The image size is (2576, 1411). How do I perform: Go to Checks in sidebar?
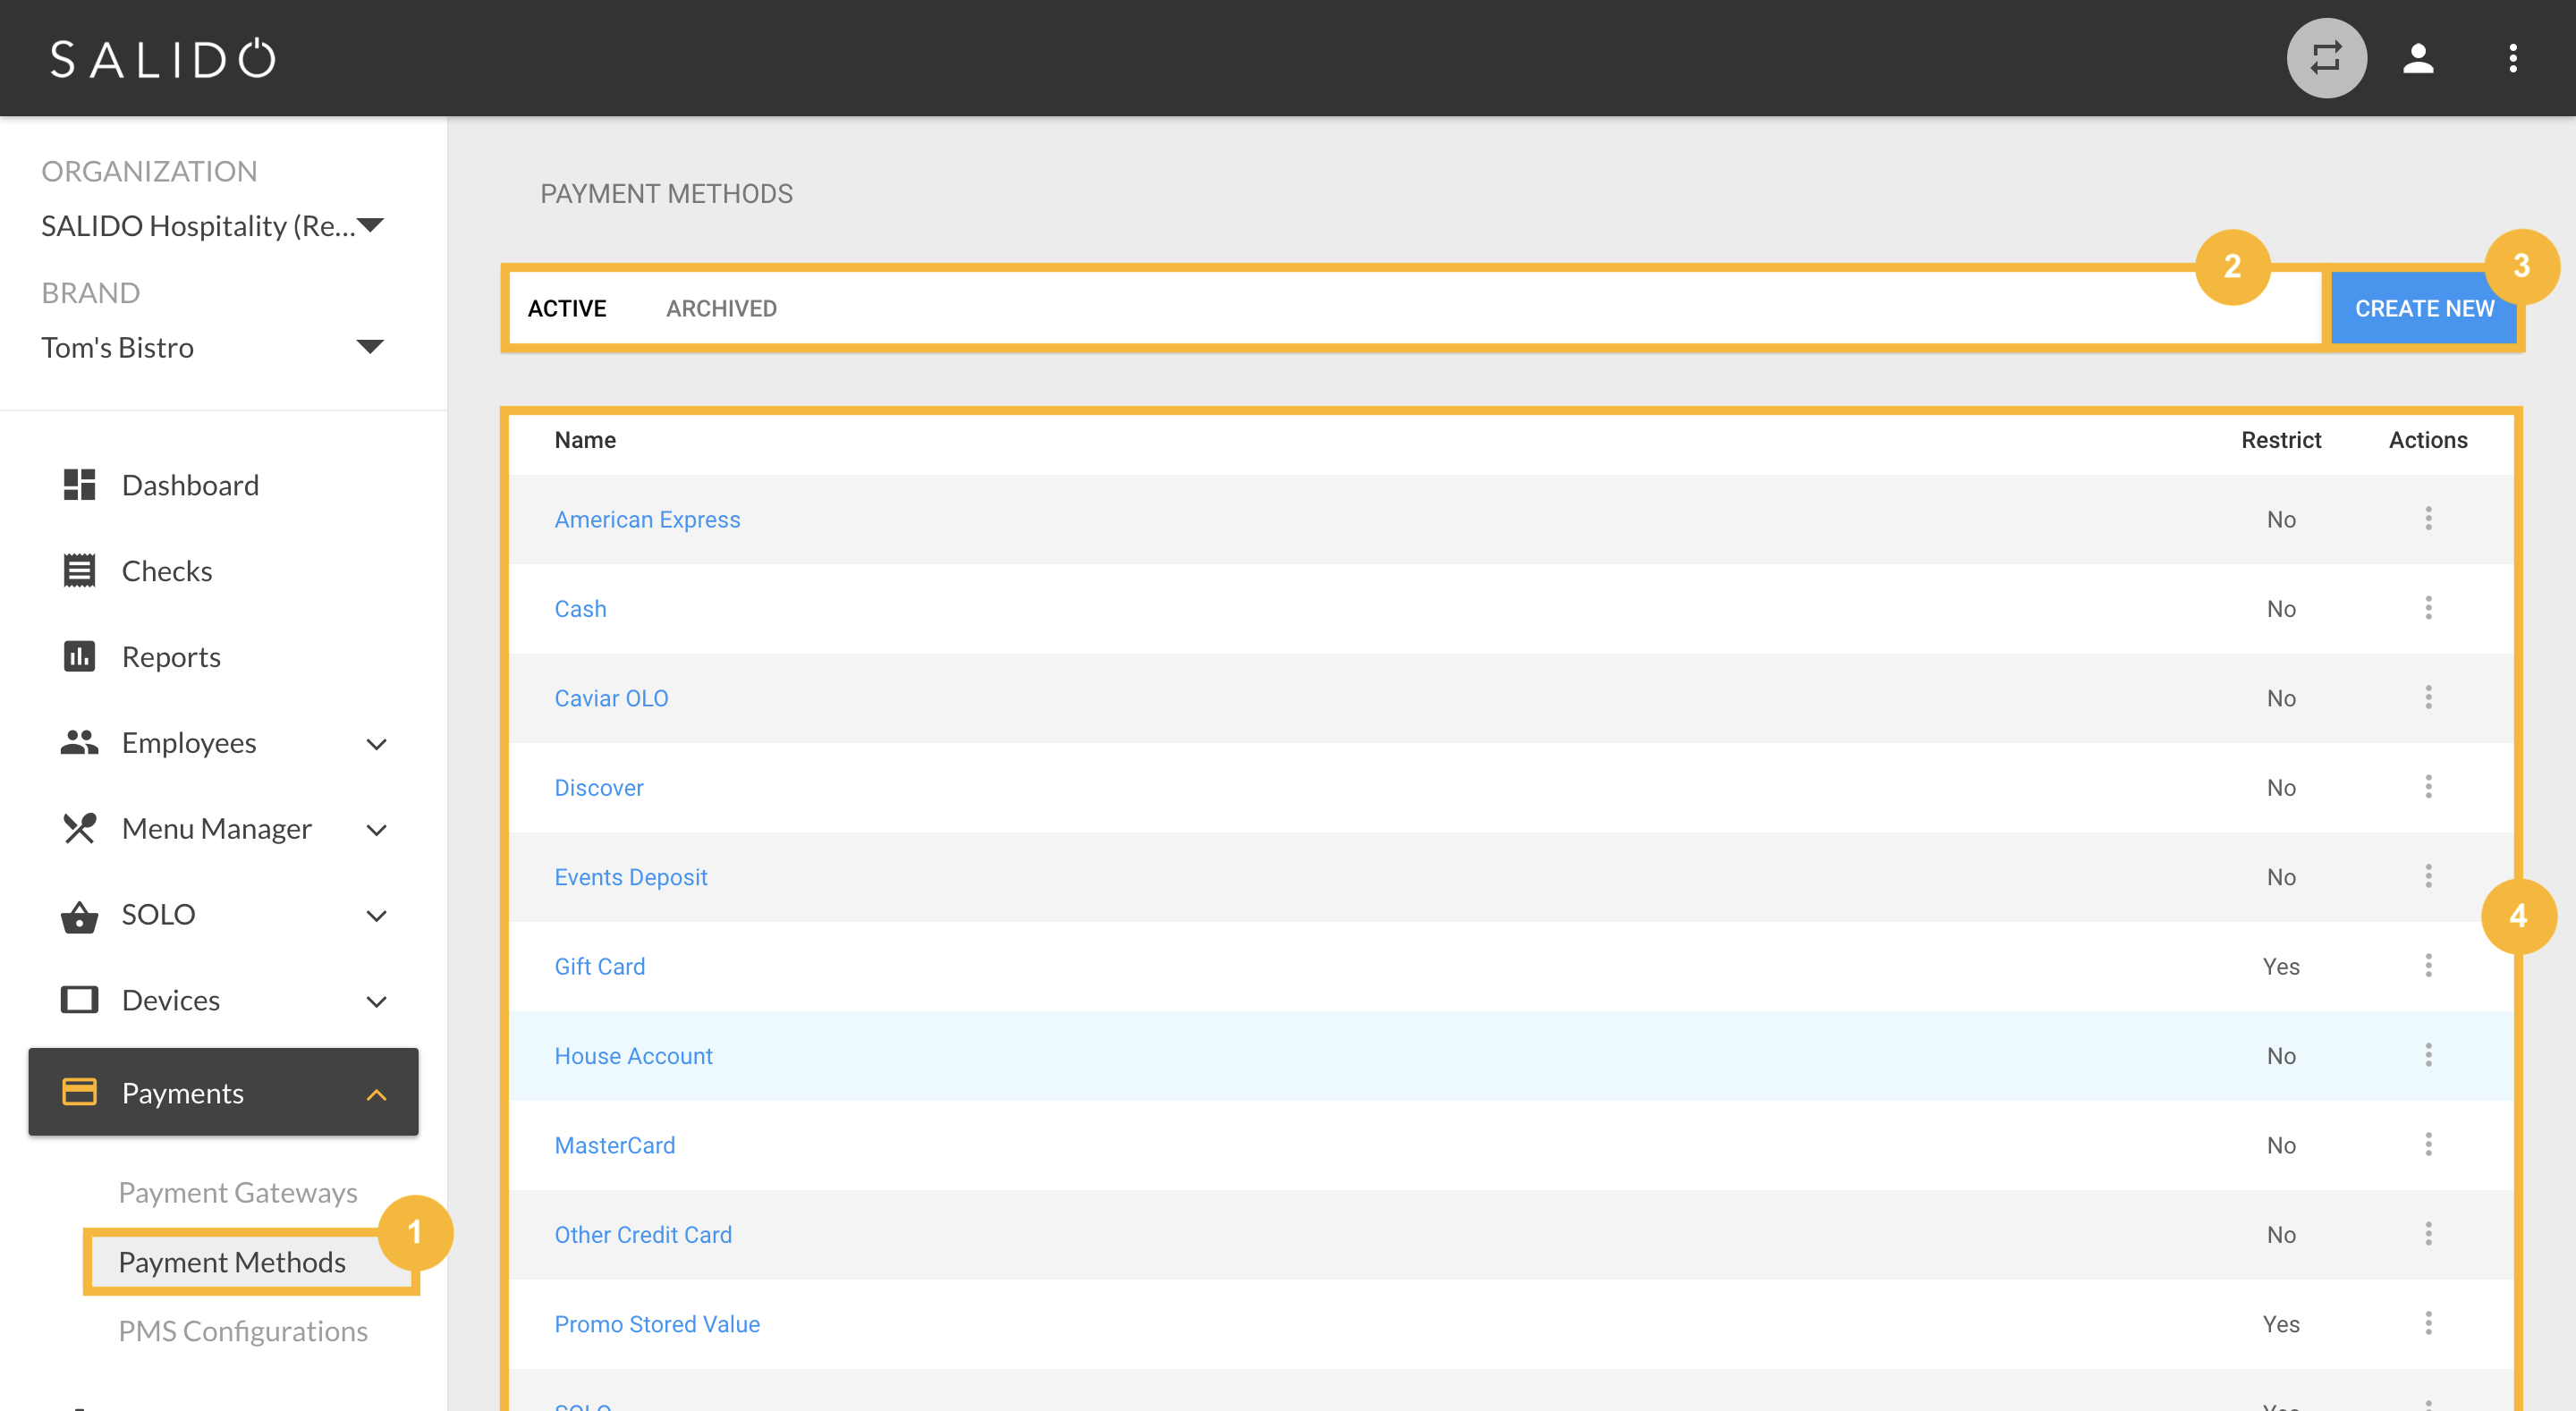pos(167,571)
